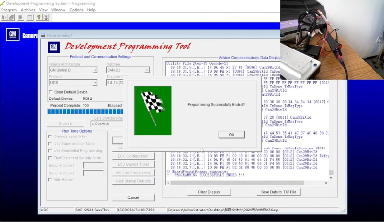This screenshot has height=222, width=384.
Task: Click the Security Code 1 input field
Action: click(93, 165)
